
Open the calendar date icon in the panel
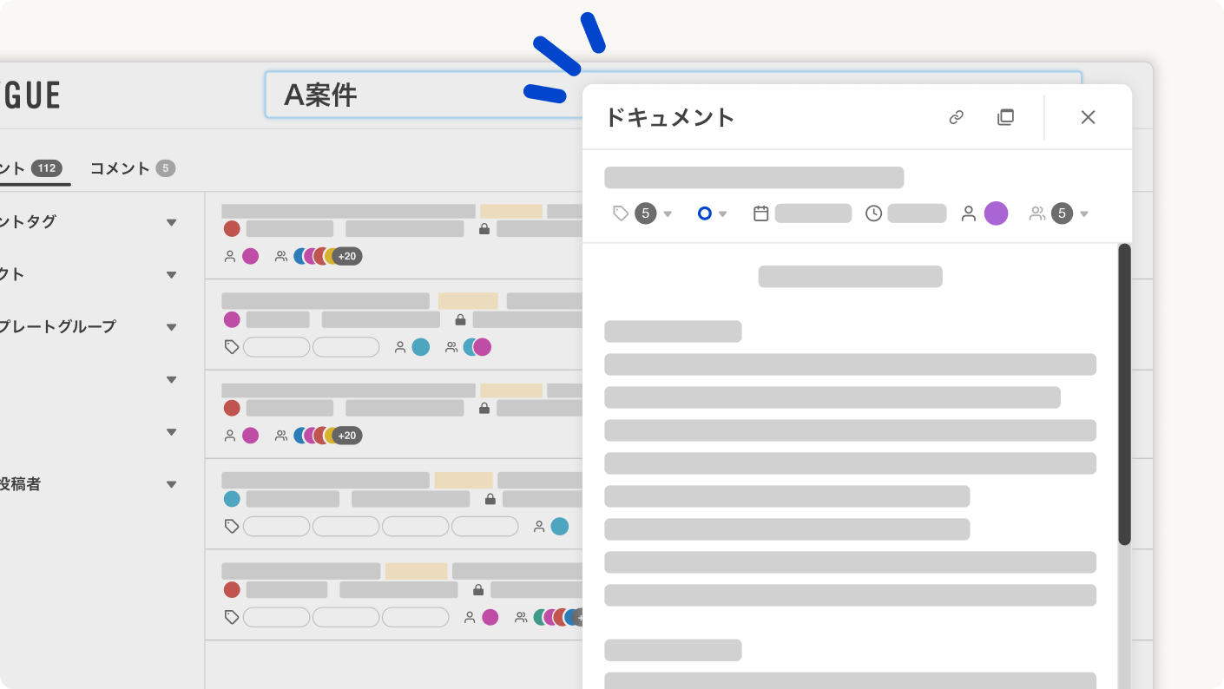coord(760,213)
